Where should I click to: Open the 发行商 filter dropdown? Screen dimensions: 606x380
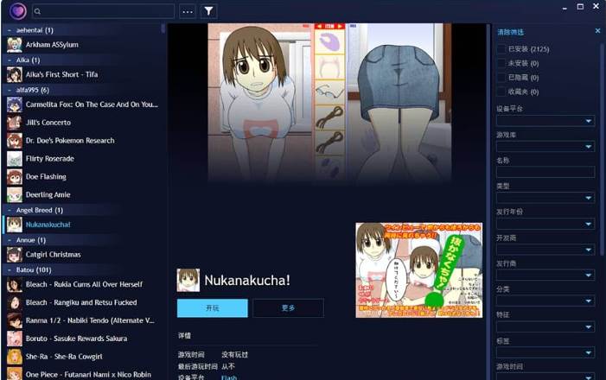tap(545, 275)
